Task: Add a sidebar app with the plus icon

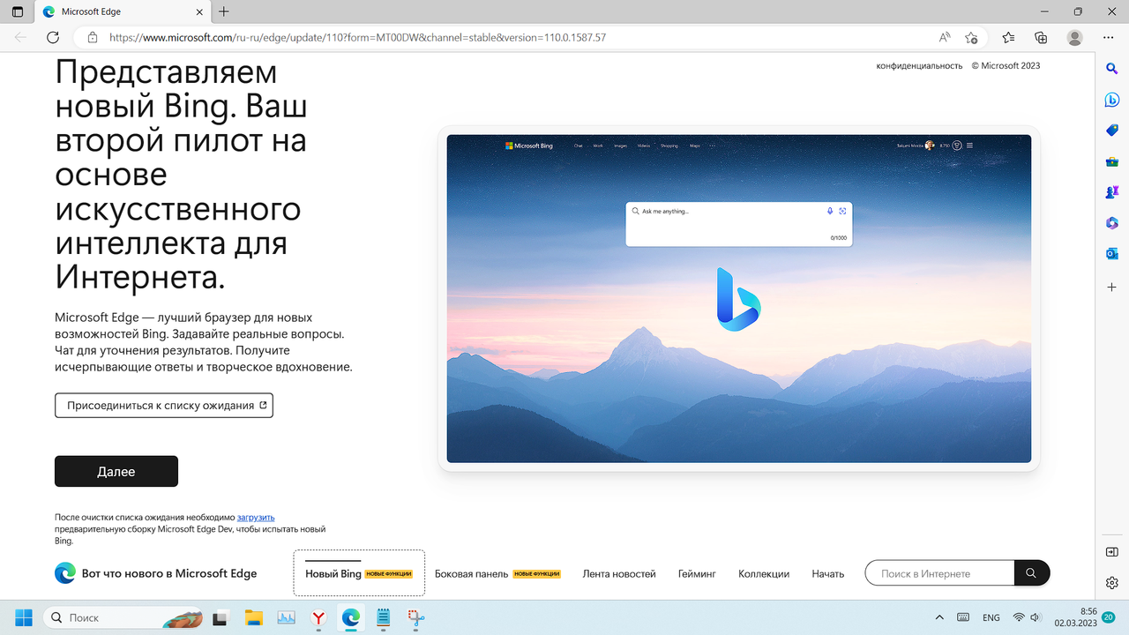Action: [1112, 288]
